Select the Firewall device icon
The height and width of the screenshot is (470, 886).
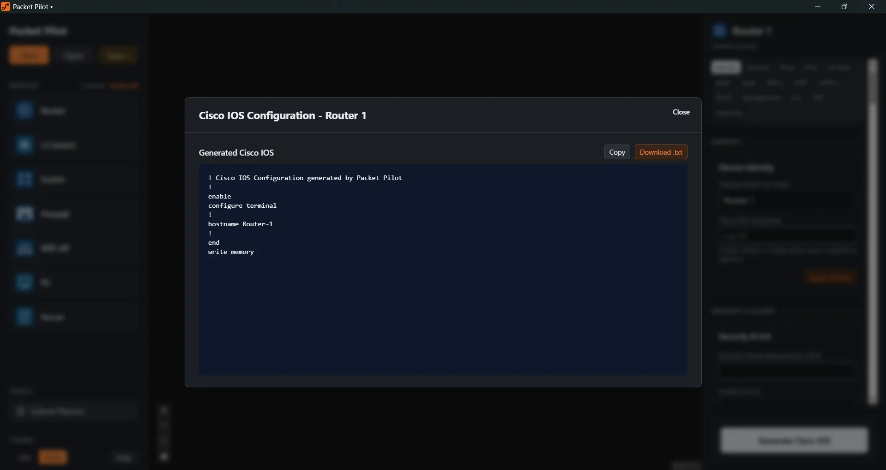click(24, 214)
